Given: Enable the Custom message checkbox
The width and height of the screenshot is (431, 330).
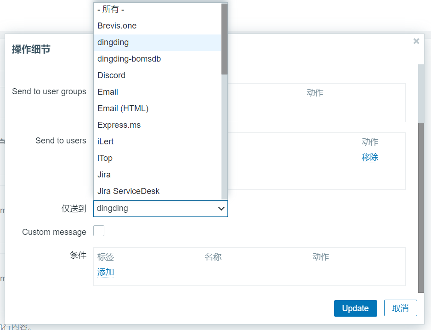Looking at the screenshot, I should 99,231.
